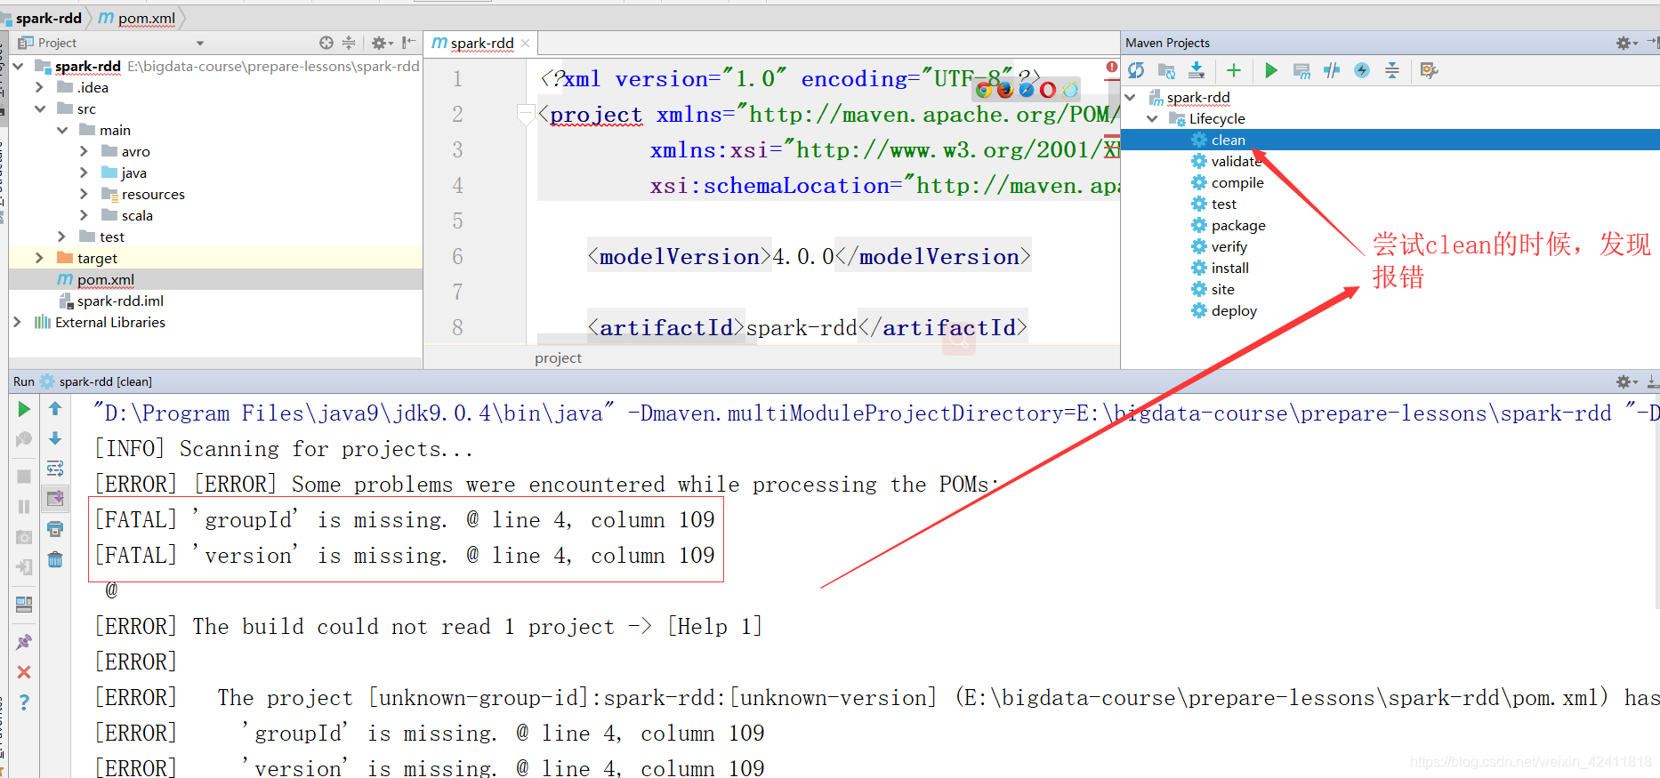1660x778 pixels.
Task: Open in Chrome browser icon
Action: (x=983, y=89)
